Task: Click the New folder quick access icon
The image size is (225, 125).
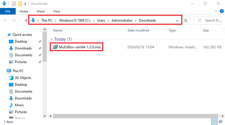Action: click(20, 4)
